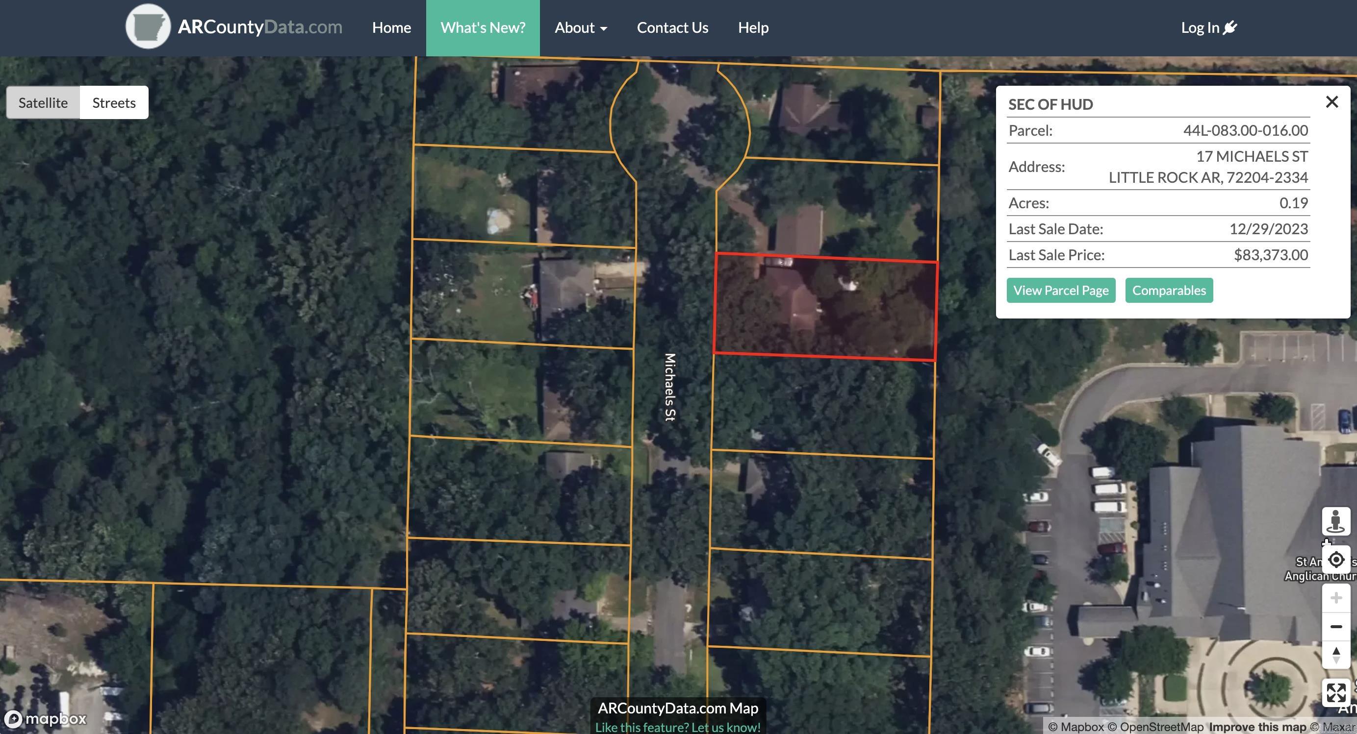Click the ARCountyData Arkansas logo icon
This screenshot has width=1357, height=734.
[x=148, y=27]
